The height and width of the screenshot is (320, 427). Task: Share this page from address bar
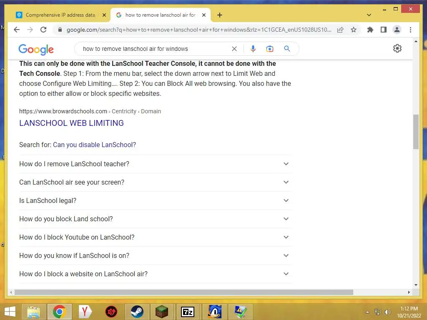click(x=340, y=30)
